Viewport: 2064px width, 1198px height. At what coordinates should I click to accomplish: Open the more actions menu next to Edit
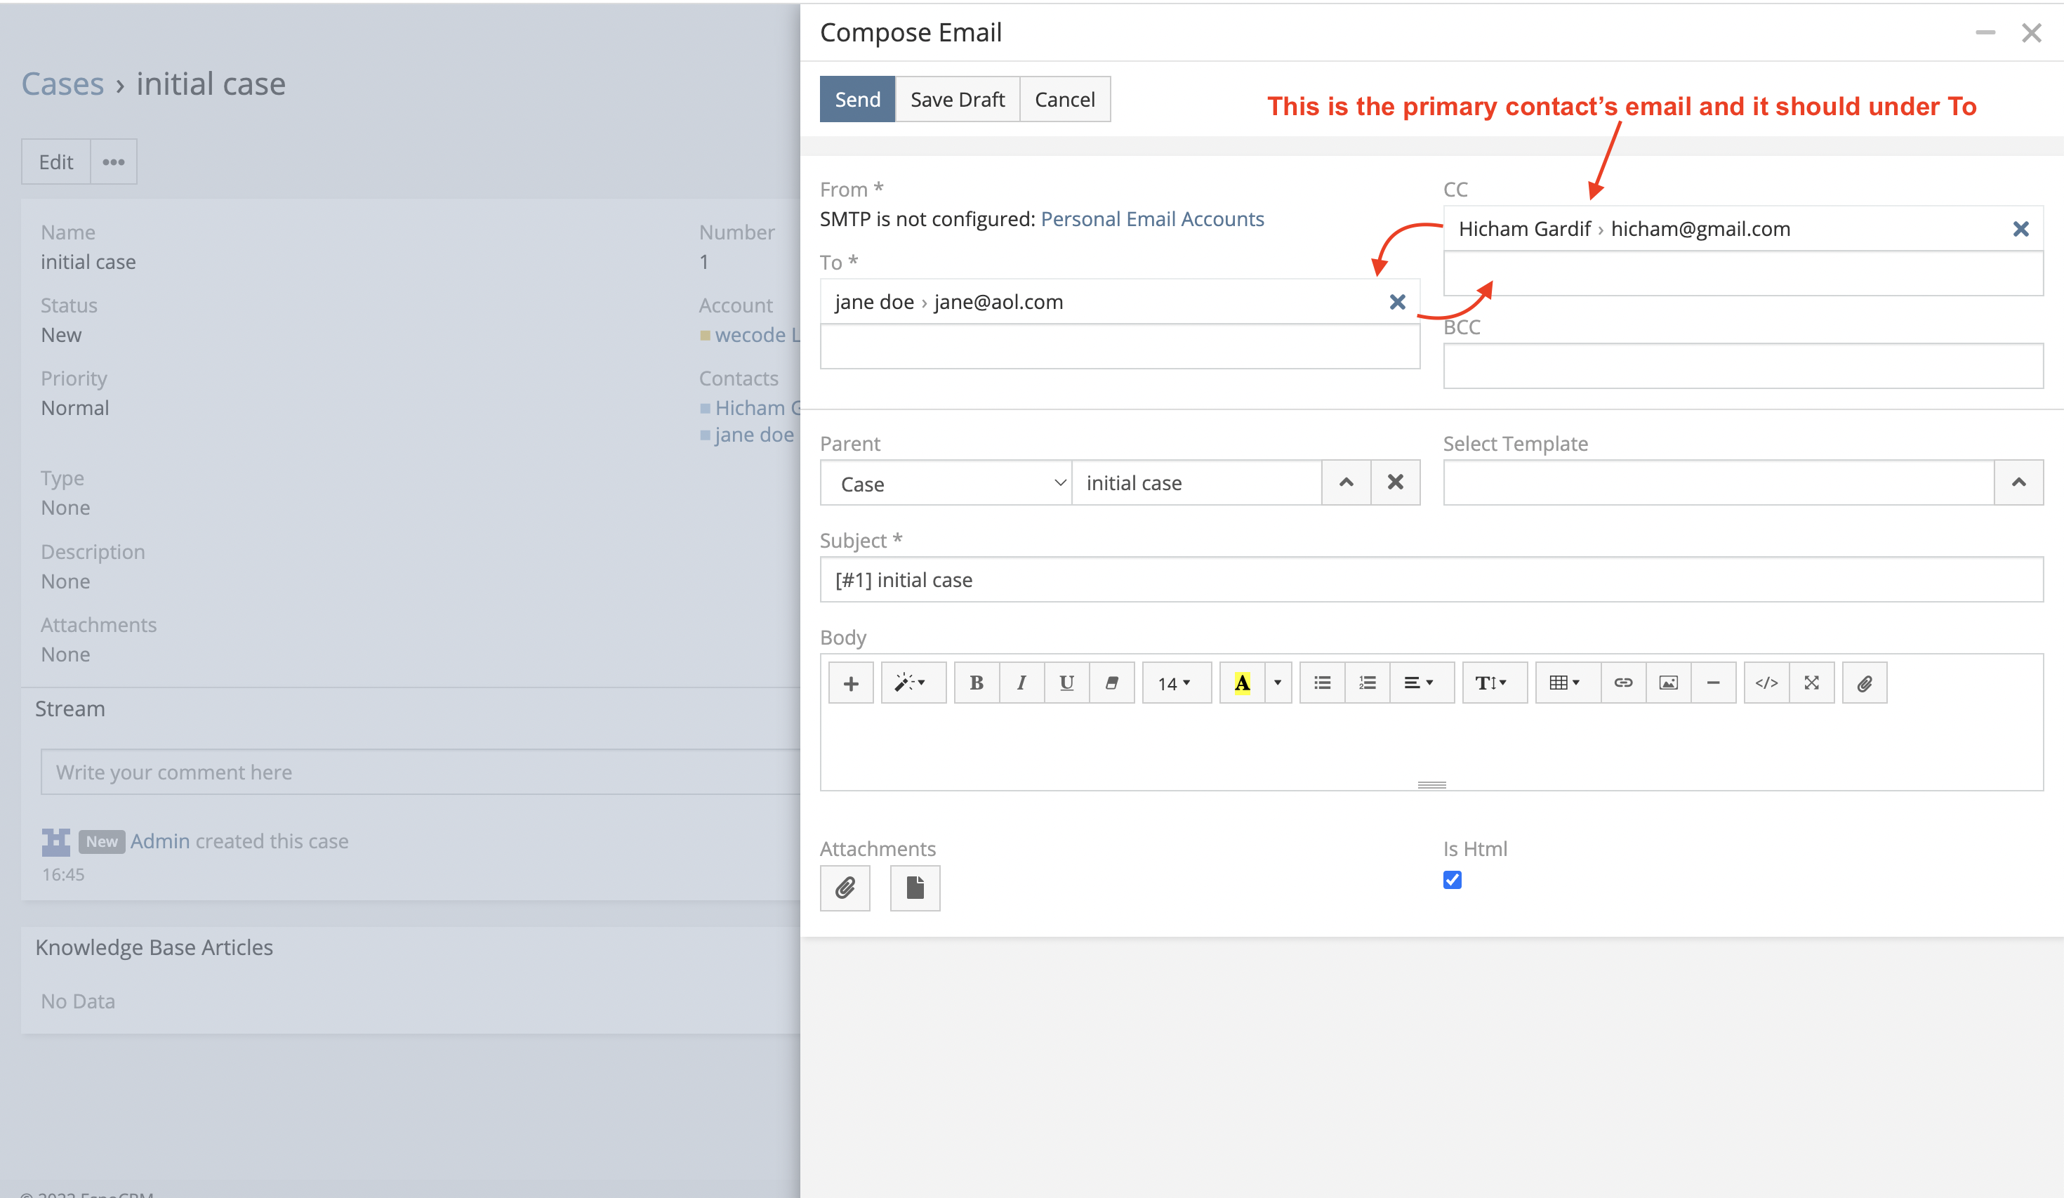112,162
